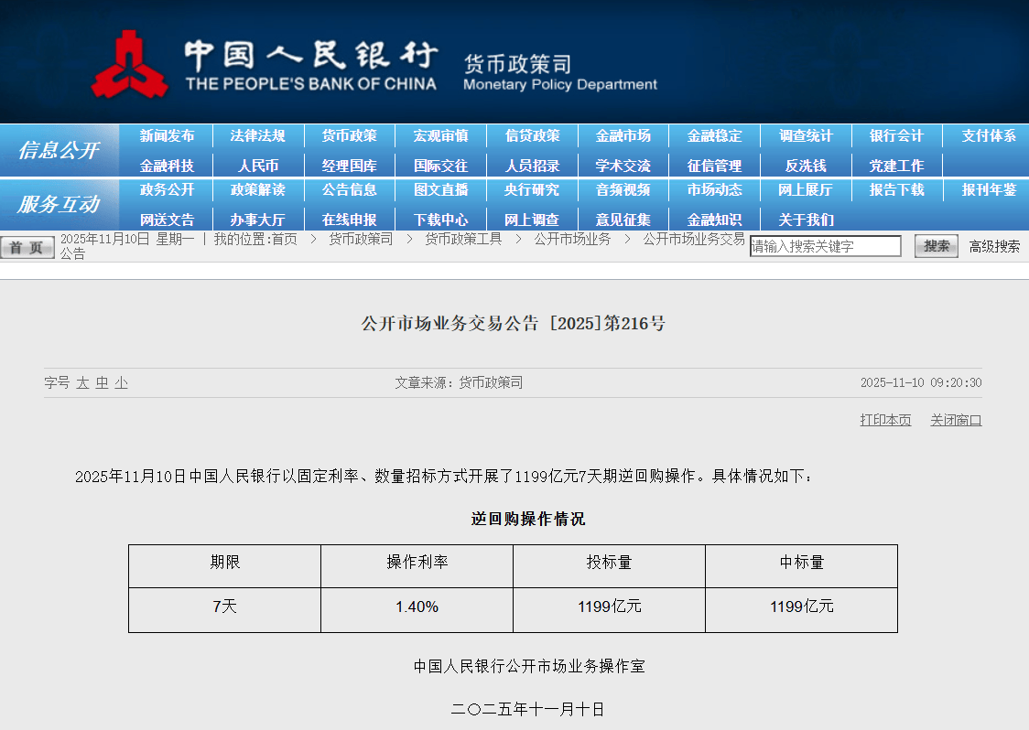Select 人民币 in navigation bar

pos(258,166)
